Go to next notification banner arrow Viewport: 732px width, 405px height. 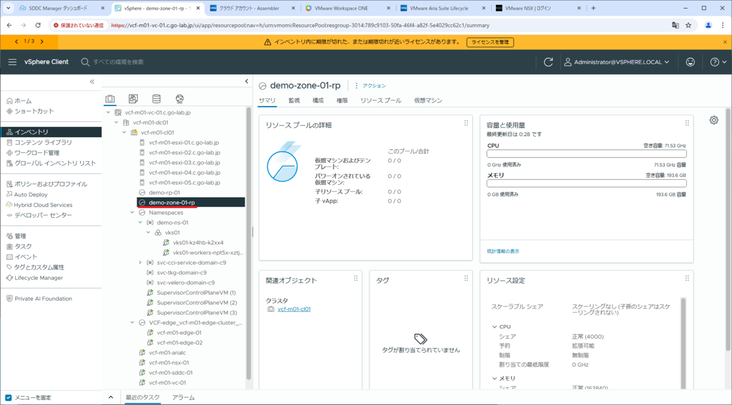point(41,41)
